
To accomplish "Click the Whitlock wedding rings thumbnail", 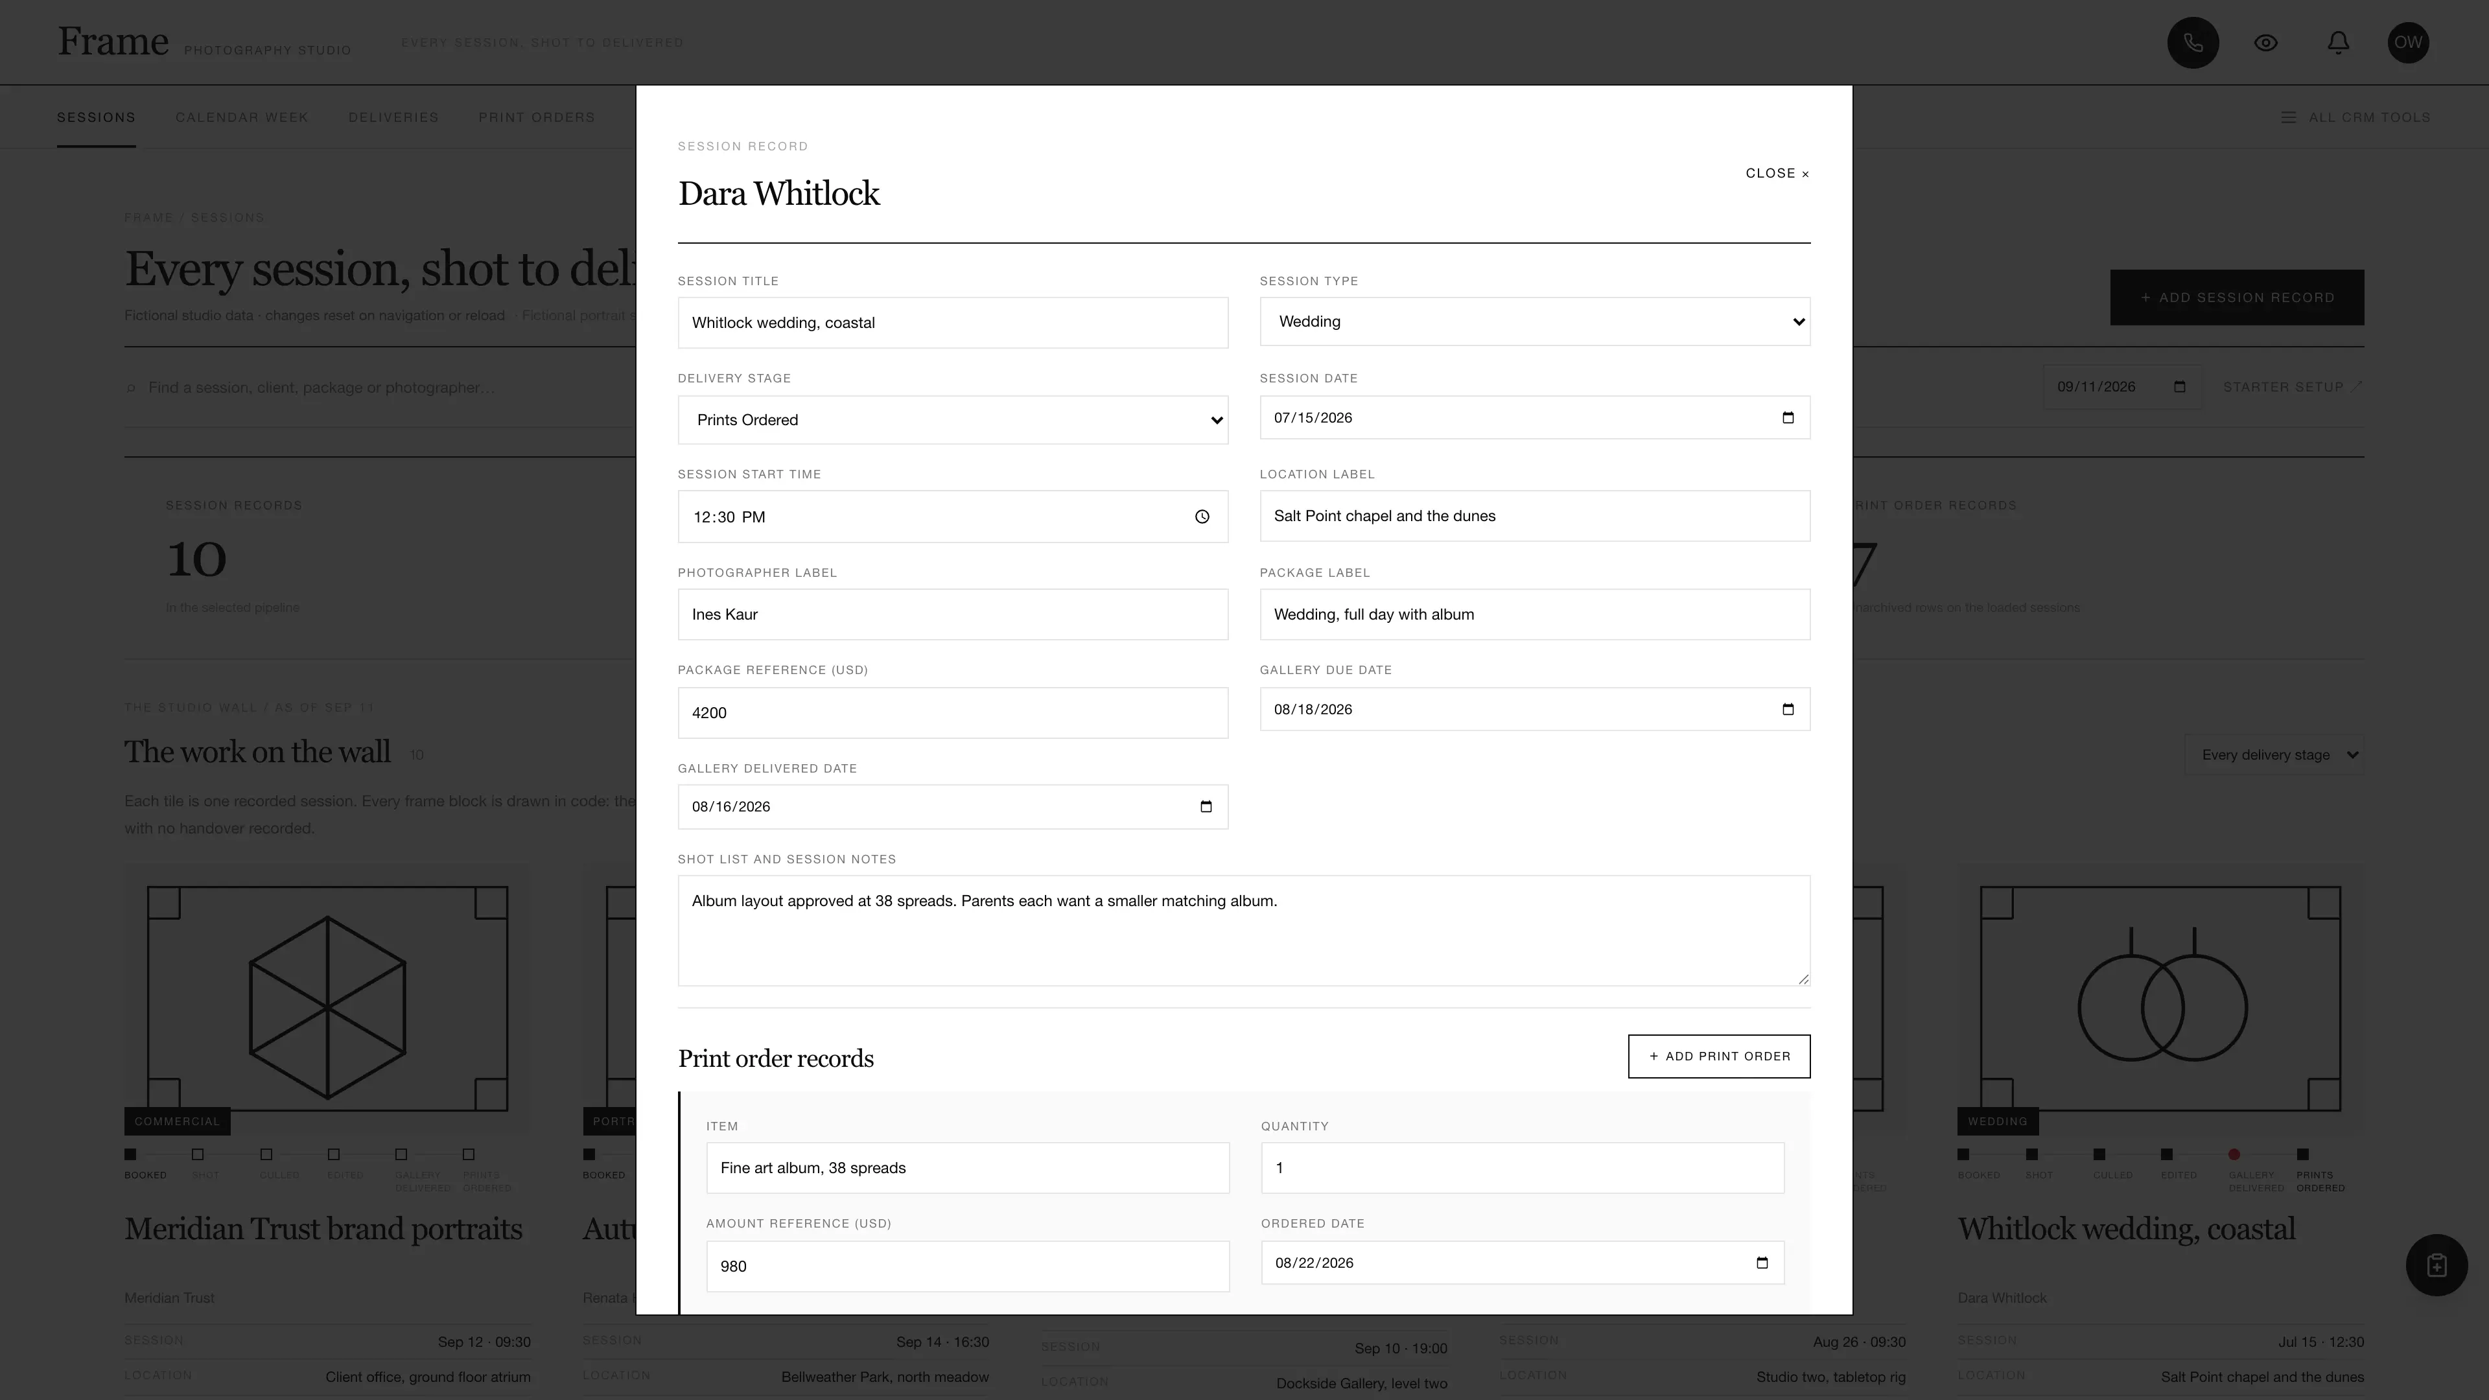I will [x=2160, y=999].
